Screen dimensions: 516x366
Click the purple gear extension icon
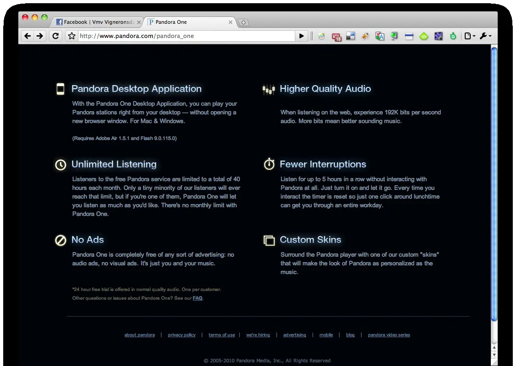[x=438, y=36]
